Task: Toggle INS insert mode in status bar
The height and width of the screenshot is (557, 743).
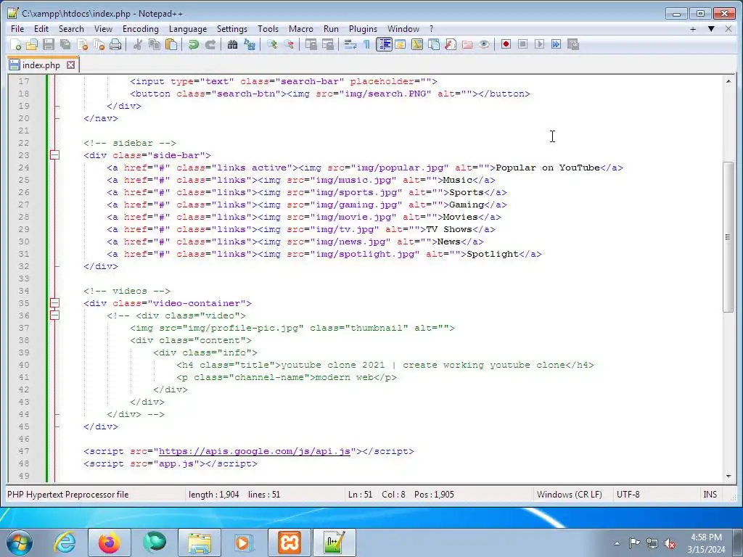Action: click(710, 495)
